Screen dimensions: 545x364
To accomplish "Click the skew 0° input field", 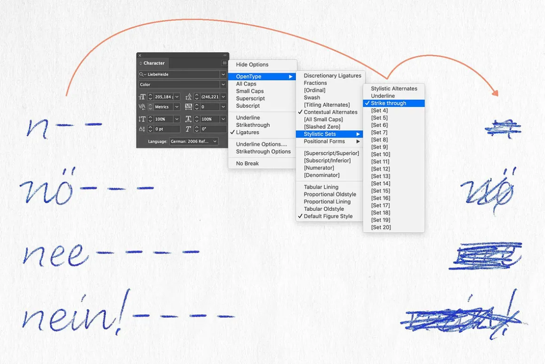I will click(x=213, y=129).
